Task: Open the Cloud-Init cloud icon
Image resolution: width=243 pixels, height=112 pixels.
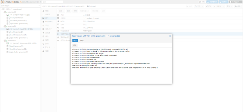Action: pyautogui.click(x=43, y=22)
